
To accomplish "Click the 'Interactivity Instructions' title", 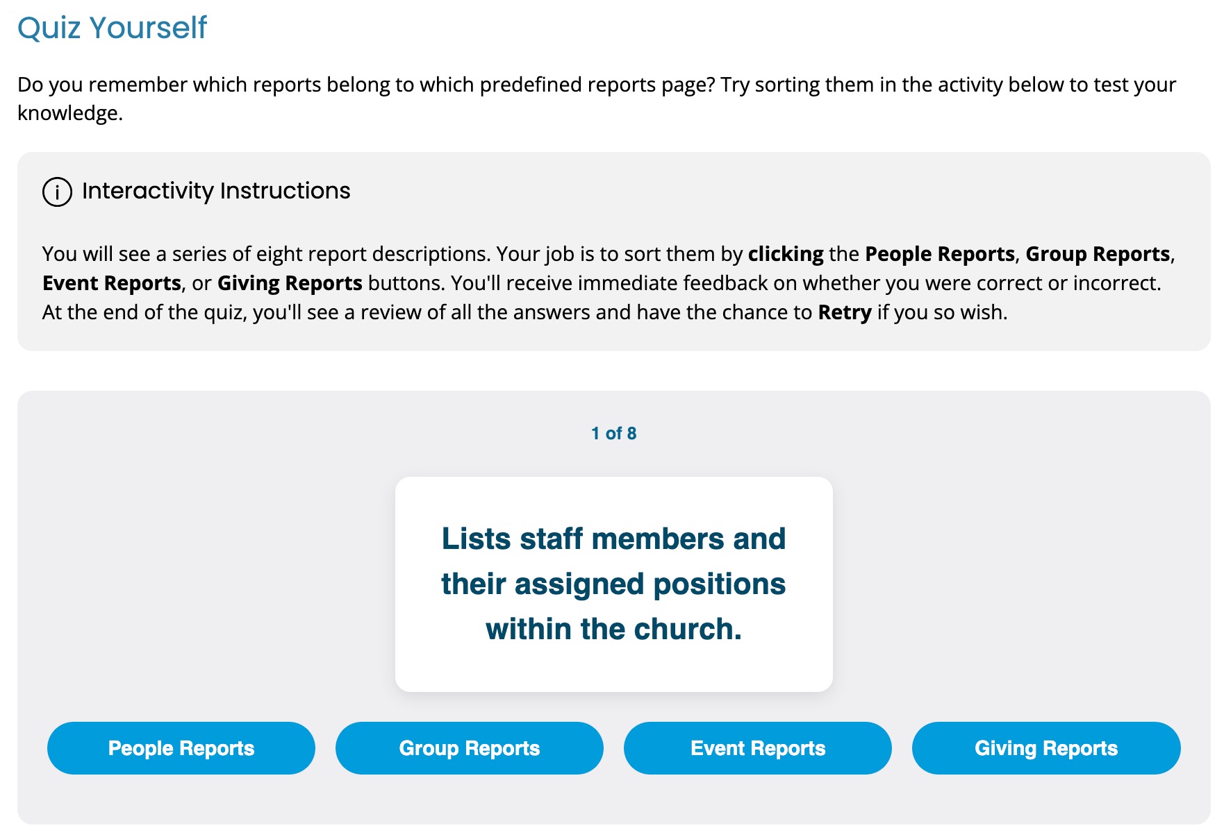I will point(216,191).
